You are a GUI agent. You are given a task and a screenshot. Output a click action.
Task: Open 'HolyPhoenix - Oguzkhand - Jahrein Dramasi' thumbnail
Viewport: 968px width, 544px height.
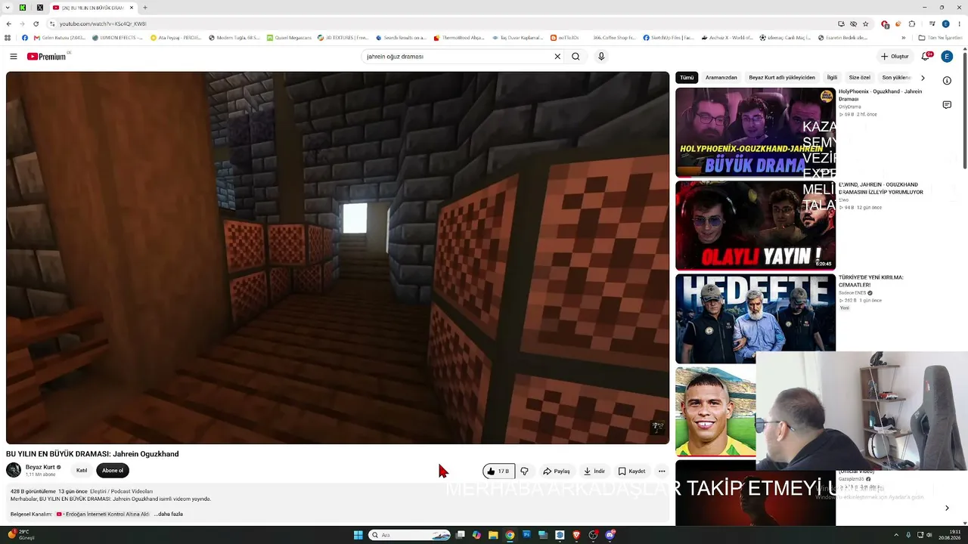755,133
